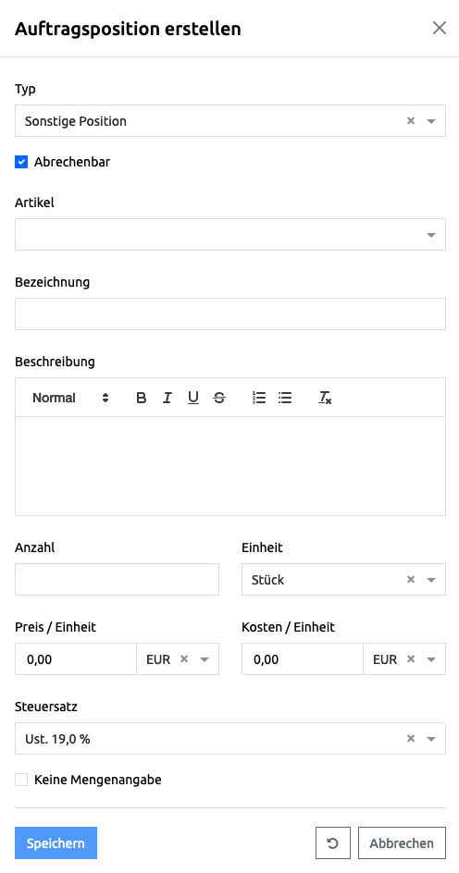The height and width of the screenshot is (873, 459).
Task: Cancel using the Abbrechen button
Action: click(x=402, y=842)
